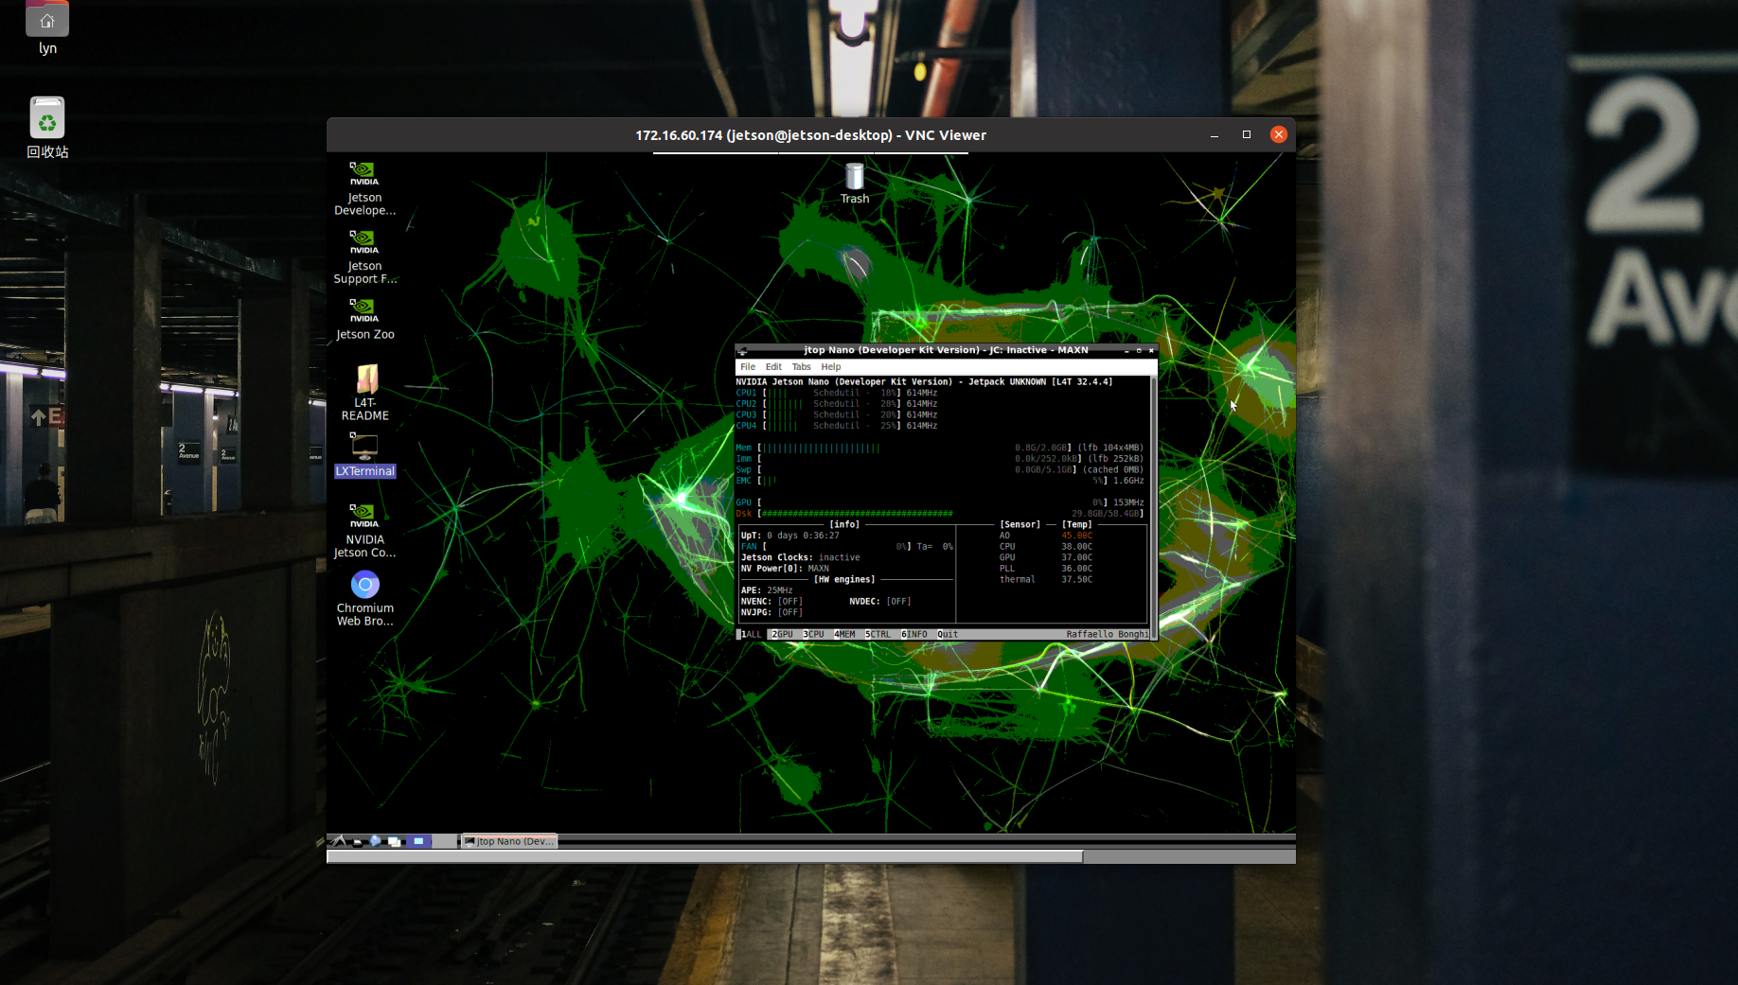The image size is (1738, 985).
Task: Close the VNC Viewer window
Action: click(x=1279, y=134)
